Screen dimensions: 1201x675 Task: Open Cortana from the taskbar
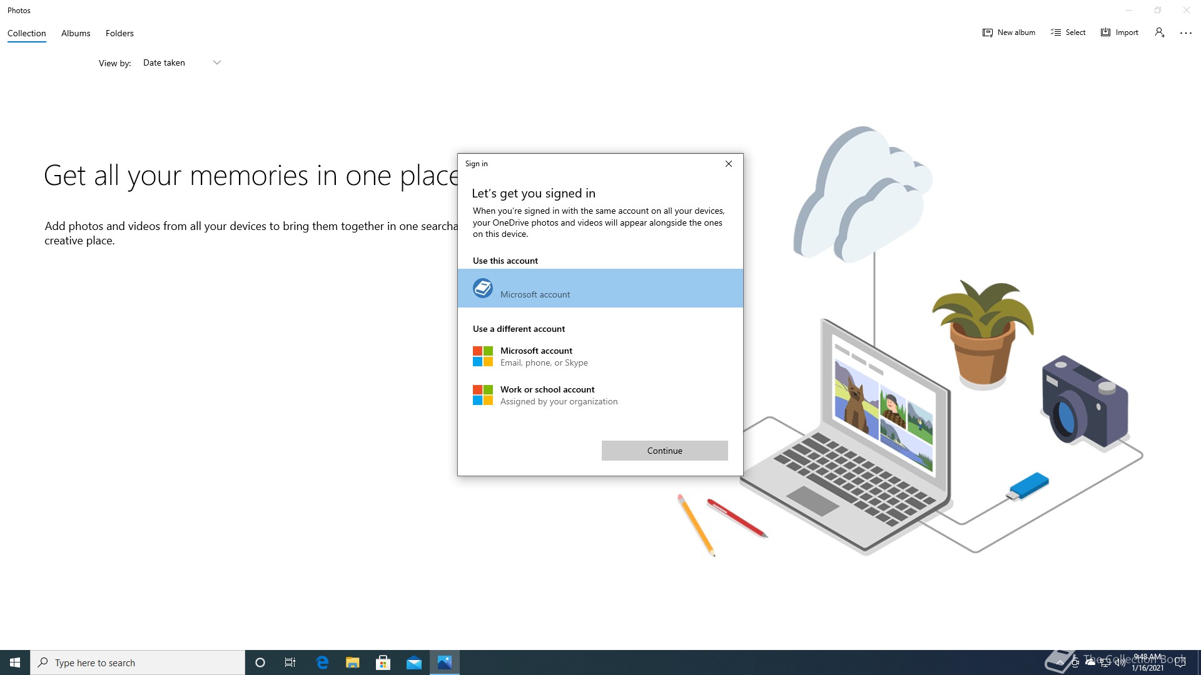[260, 662]
